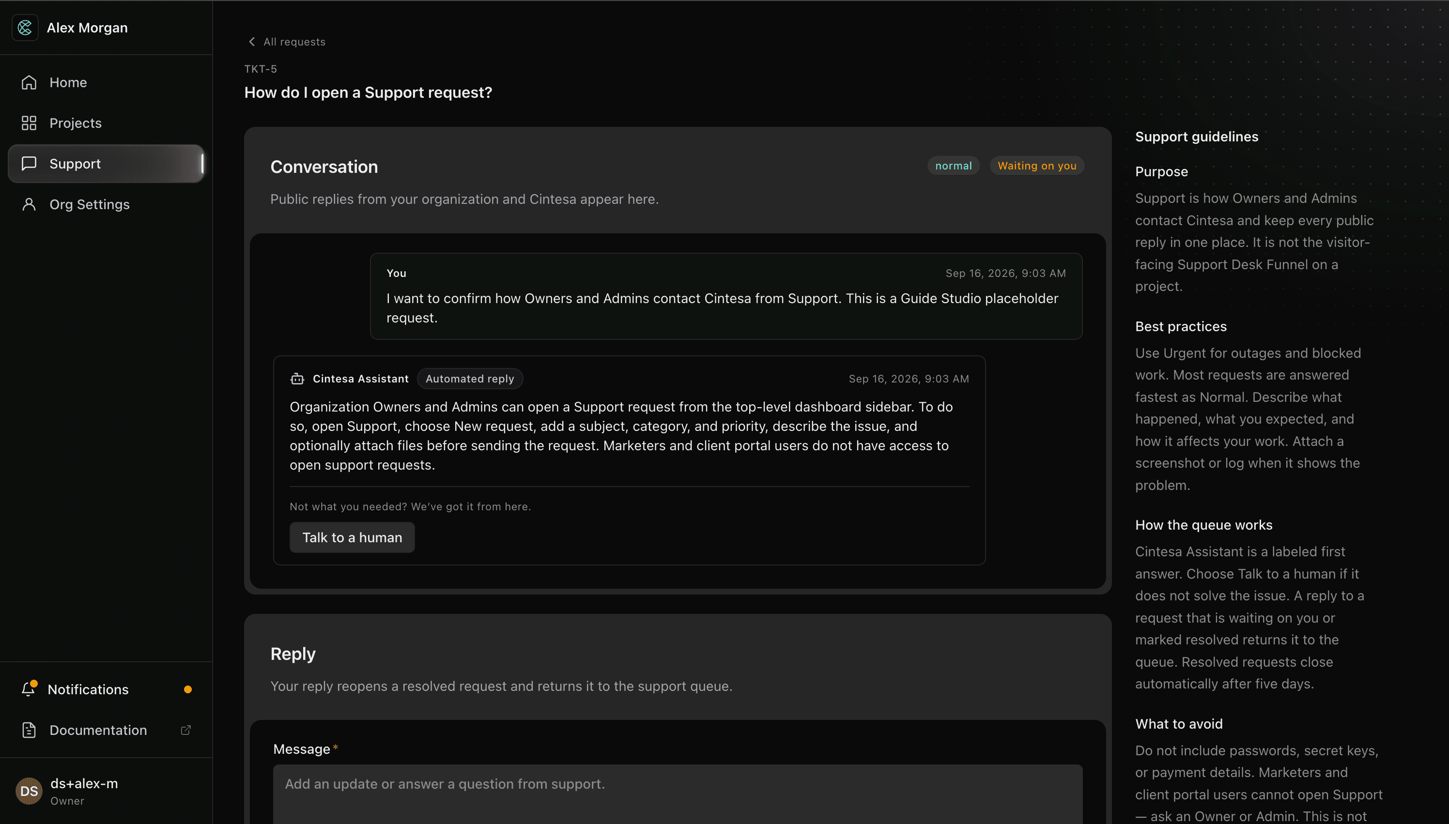The height and width of the screenshot is (824, 1449).
Task: Click the Message text field
Action: [678, 794]
